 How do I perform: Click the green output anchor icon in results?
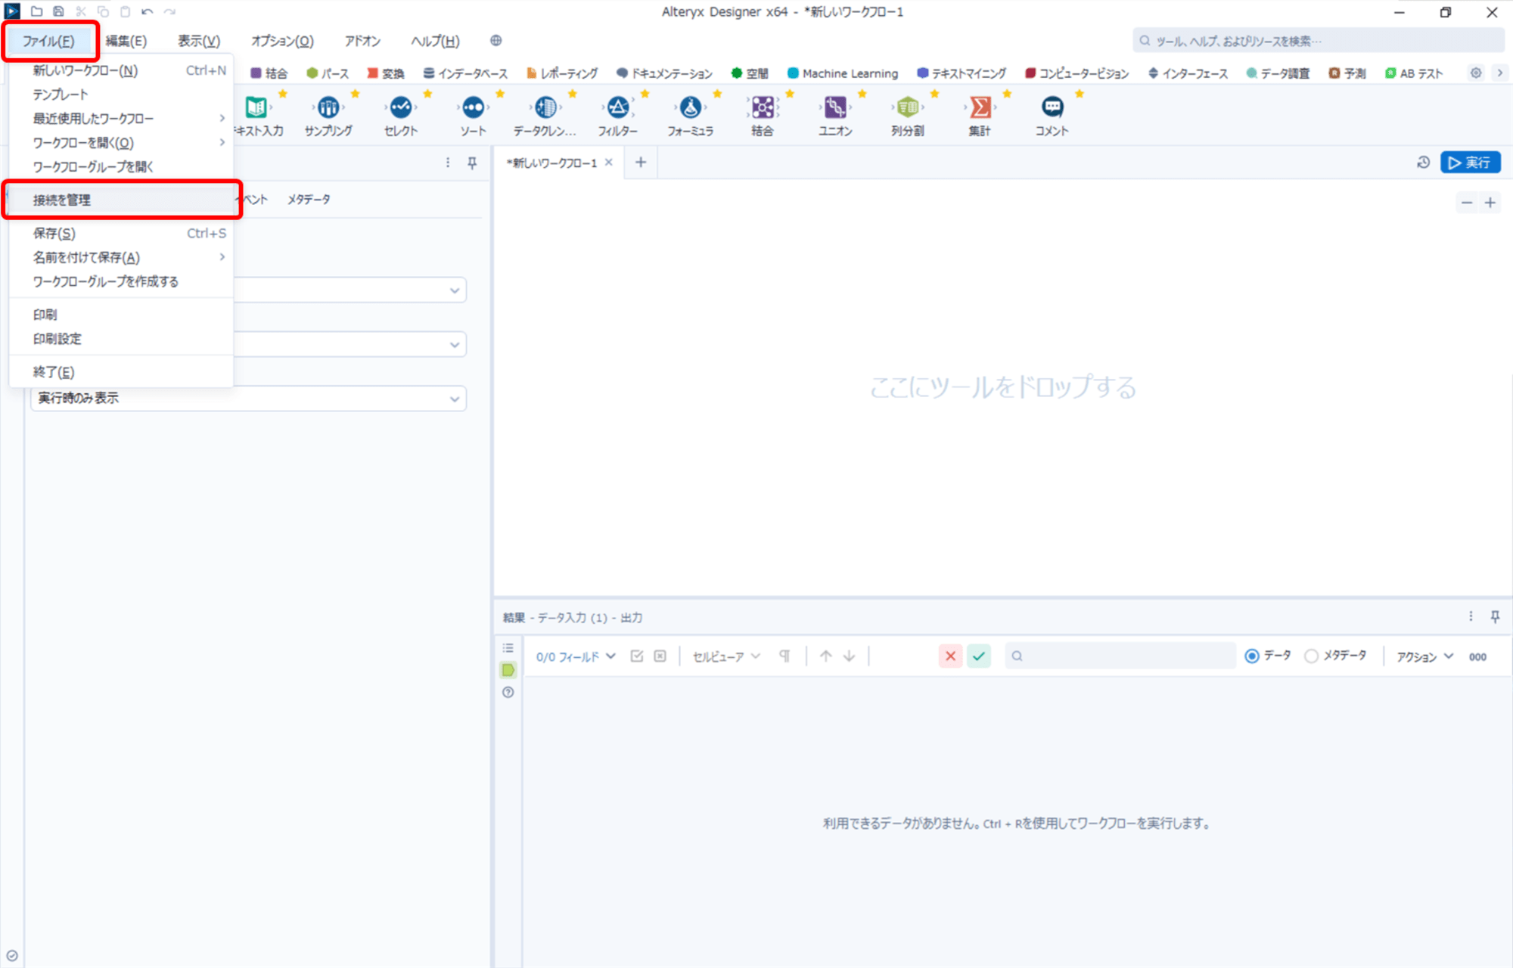point(508,670)
